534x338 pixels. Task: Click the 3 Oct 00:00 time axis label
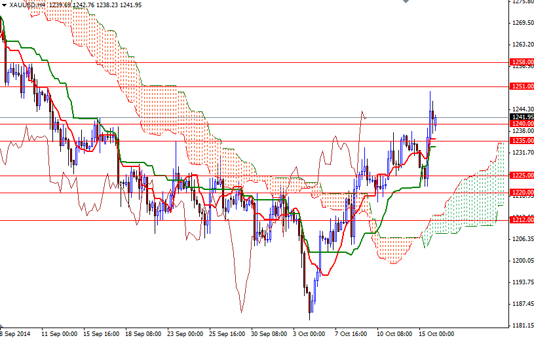pos(309,333)
